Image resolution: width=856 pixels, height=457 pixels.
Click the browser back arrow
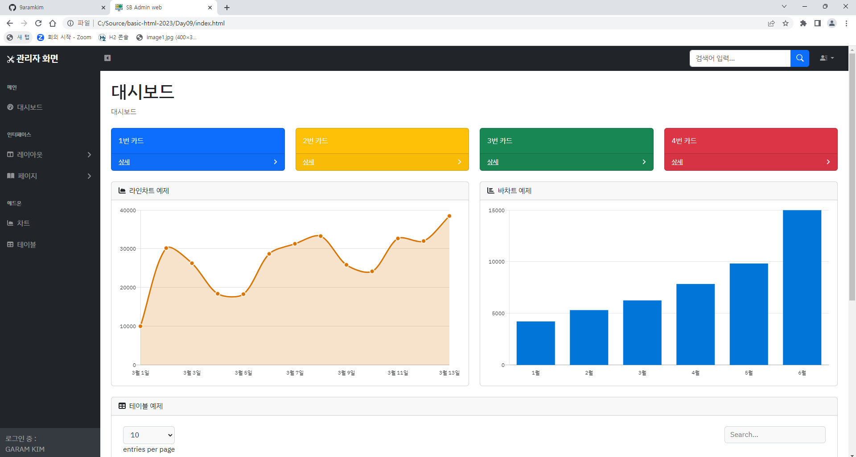pos(10,23)
